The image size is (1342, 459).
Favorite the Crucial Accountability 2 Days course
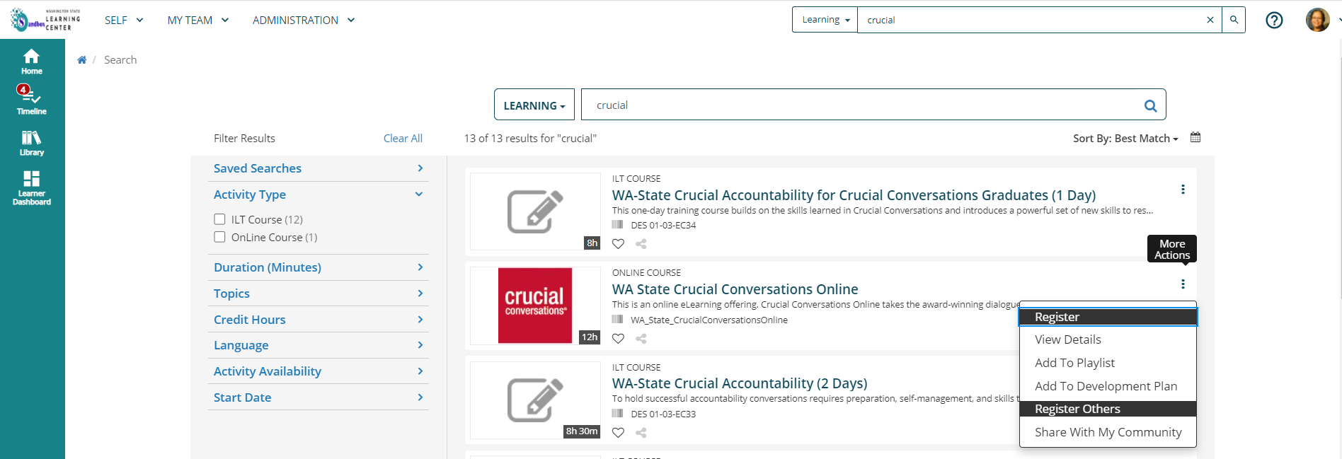click(618, 433)
